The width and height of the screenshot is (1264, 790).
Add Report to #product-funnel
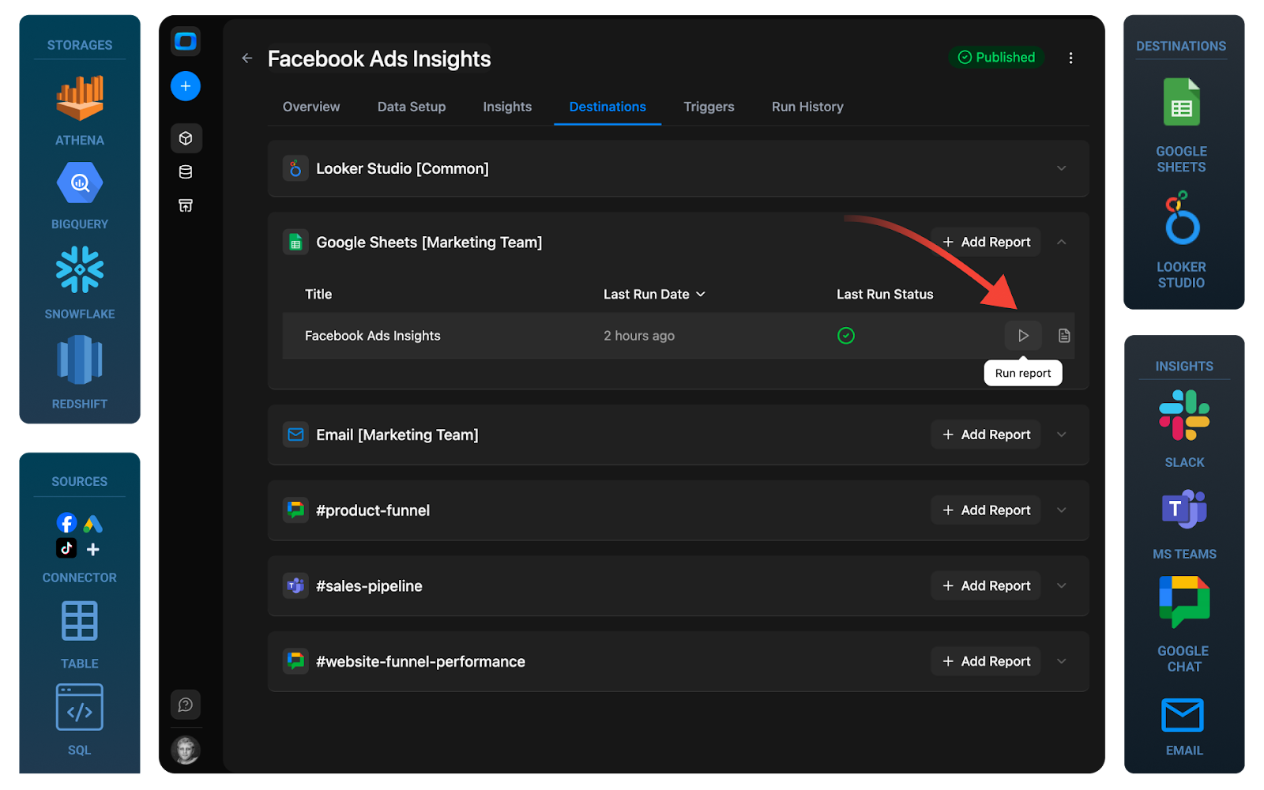[x=986, y=510]
